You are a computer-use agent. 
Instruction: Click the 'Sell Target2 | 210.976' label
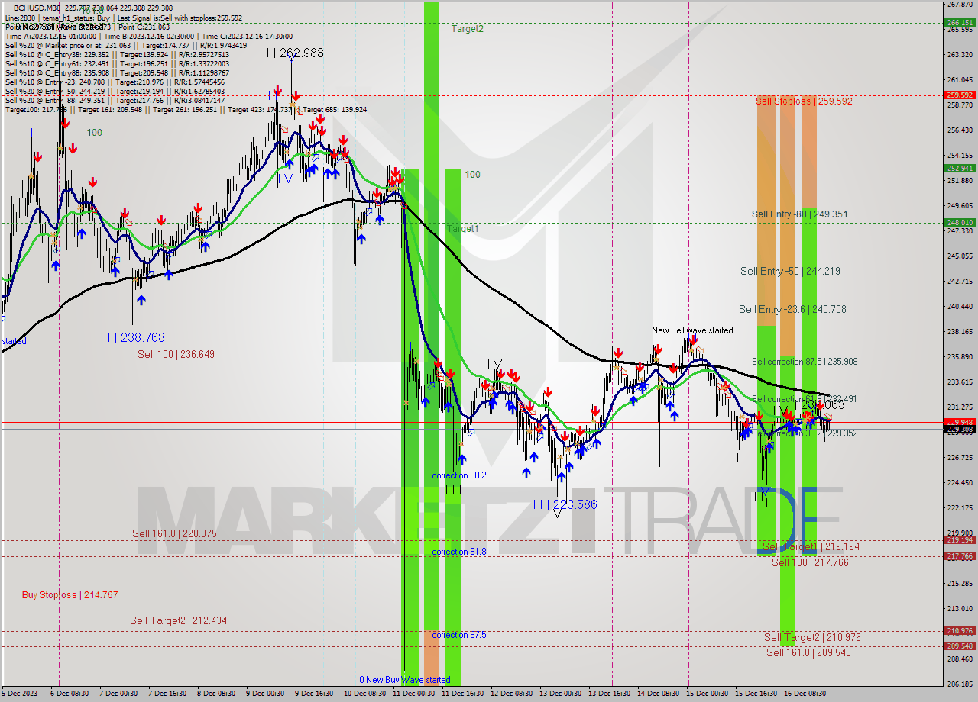812,637
